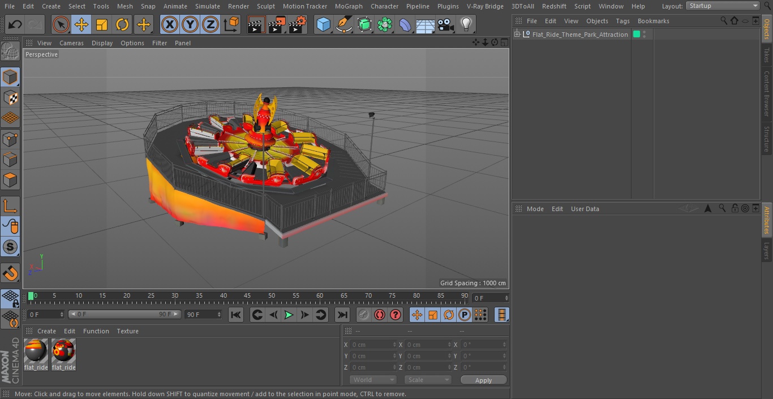Toggle X axis lock
The width and height of the screenshot is (773, 399).
click(x=170, y=25)
